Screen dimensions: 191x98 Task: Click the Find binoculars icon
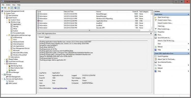156,35
